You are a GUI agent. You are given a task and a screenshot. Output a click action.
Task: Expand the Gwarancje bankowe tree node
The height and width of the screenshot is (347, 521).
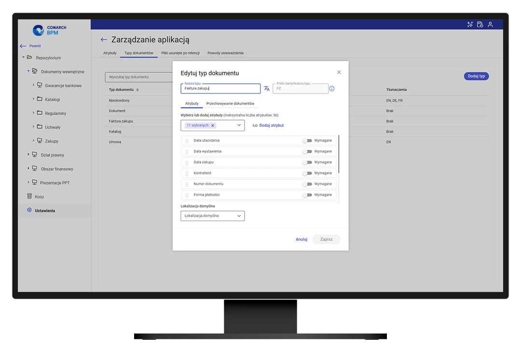point(33,85)
